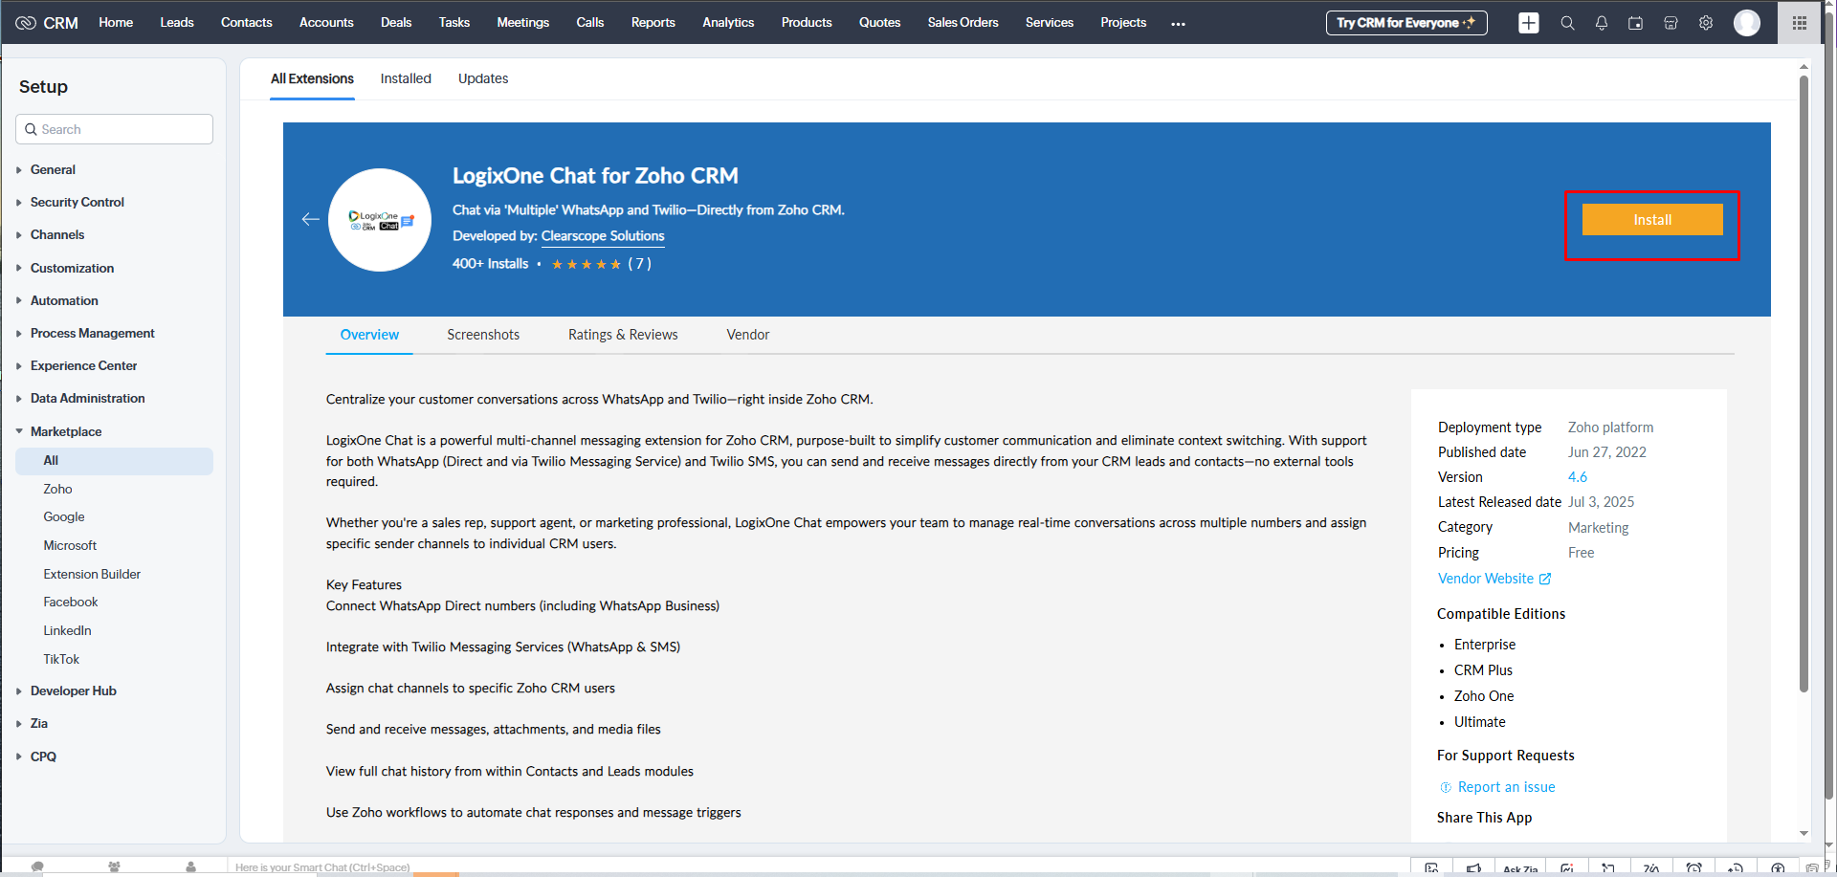The image size is (1837, 877).
Task: Open the Setup gear icon
Action: (1706, 23)
